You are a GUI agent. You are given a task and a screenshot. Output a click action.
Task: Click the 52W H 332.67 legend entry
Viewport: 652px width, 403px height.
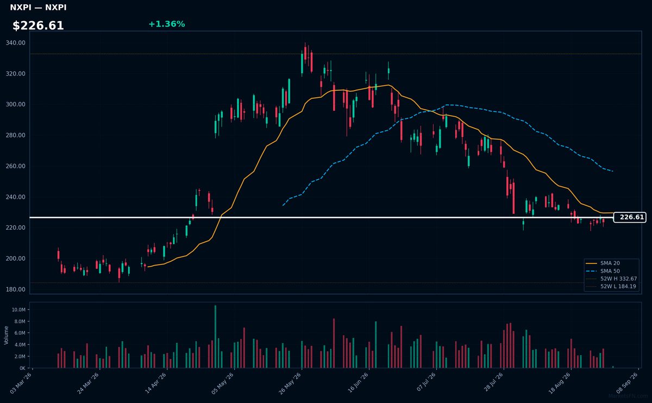[x=611, y=279]
